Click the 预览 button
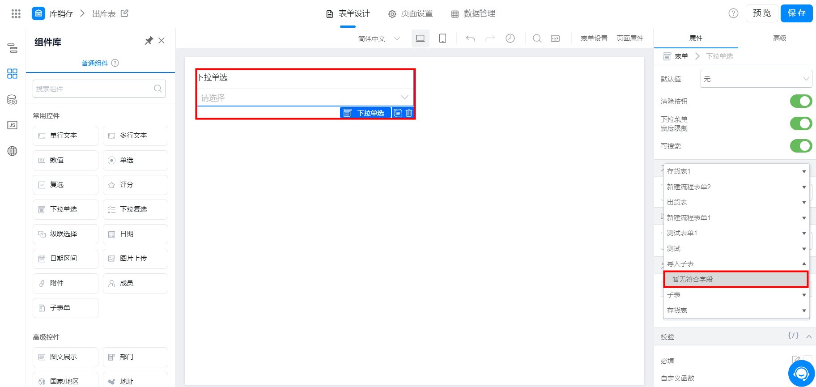This screenshot has height=387, width=816. (762, 13)
